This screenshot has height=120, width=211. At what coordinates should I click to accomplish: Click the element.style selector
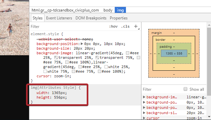click(x=45, y=34)
